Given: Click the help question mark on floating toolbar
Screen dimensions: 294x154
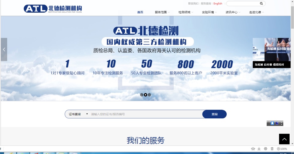Looking at the screenshot, I should pos(277,123).
